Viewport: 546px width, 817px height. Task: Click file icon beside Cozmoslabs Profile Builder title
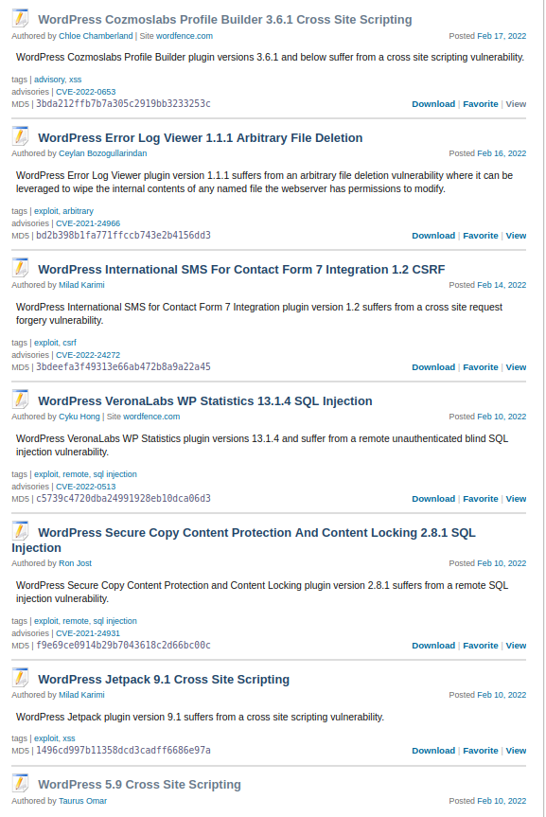click(x=20, y=18)
